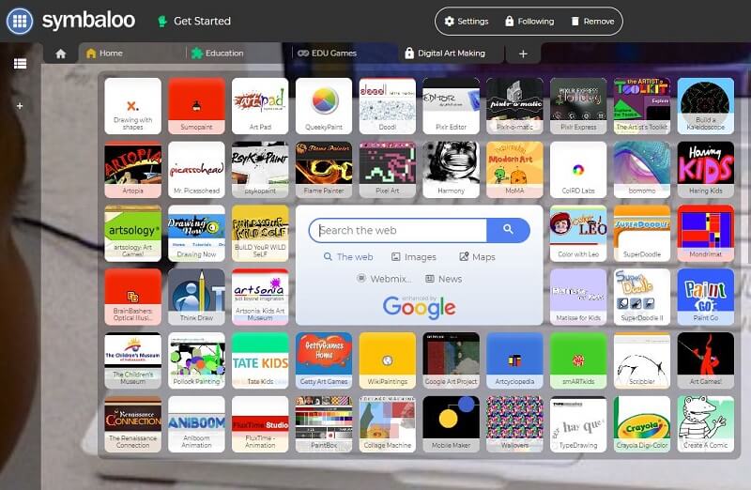
Task: Click the blue search magnifier button
Action: 508,230
